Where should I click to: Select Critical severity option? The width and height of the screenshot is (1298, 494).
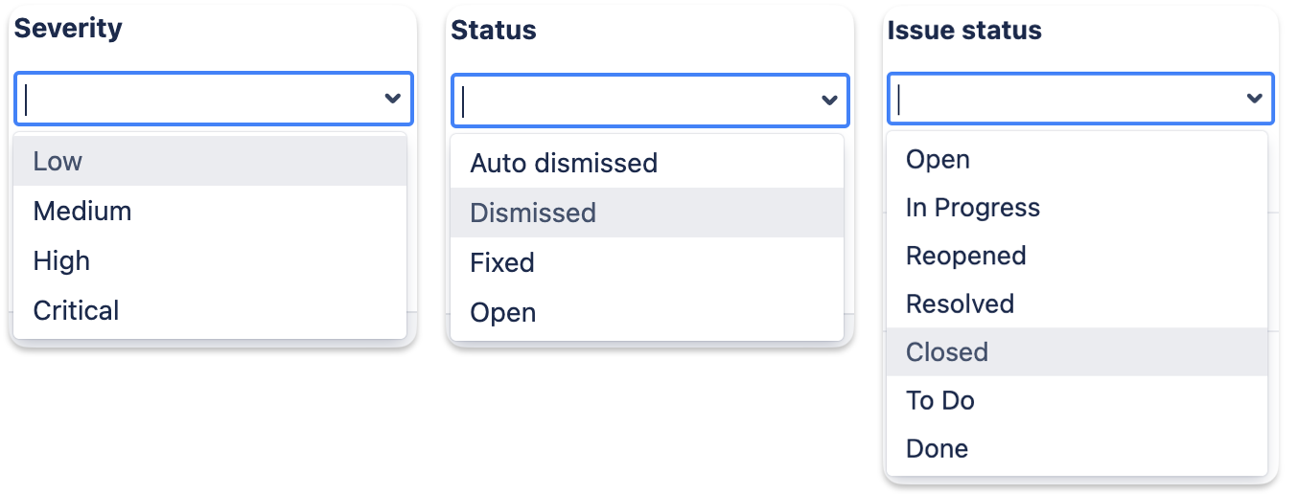[77, 310]
